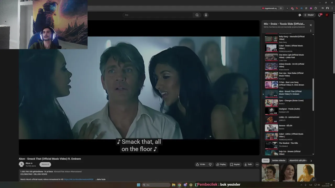Save video with Kaydet button
The width and height of the screenshot is (335, 188).
pos(235,164)
